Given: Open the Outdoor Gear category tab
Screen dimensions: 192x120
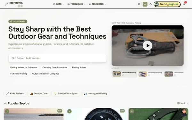Looking at the screenshot, I should (39, 93).
